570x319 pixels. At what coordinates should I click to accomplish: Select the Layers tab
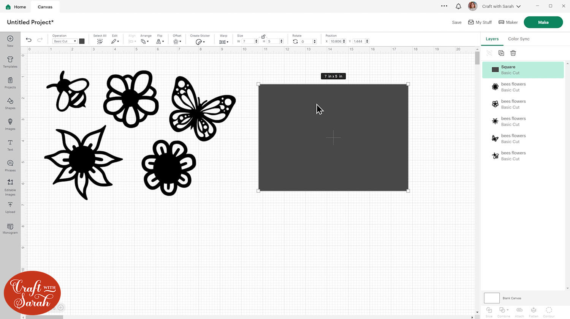pos(492,39)
